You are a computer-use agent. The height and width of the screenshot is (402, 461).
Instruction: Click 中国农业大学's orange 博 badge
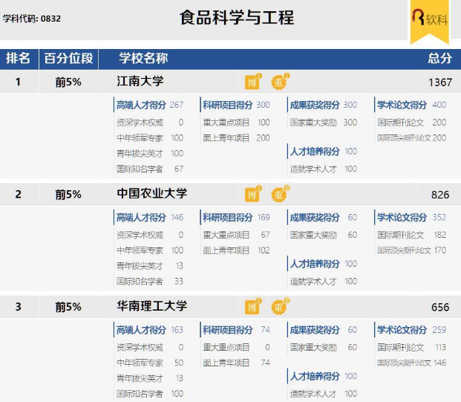pyautogui.click(x=252, y=195)
